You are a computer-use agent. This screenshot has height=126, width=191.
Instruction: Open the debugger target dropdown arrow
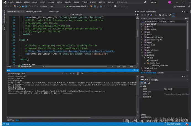click(87, 6)
